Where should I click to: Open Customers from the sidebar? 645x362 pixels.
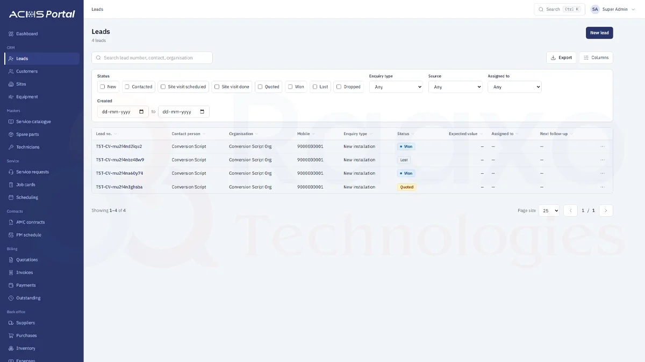click(42, 71)
